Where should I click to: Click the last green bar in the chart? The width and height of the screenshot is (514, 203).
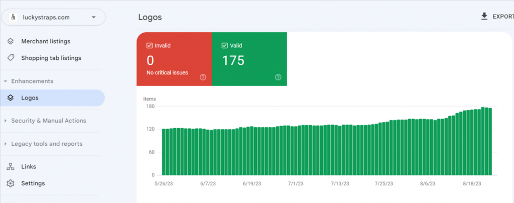tap(490, 142)
